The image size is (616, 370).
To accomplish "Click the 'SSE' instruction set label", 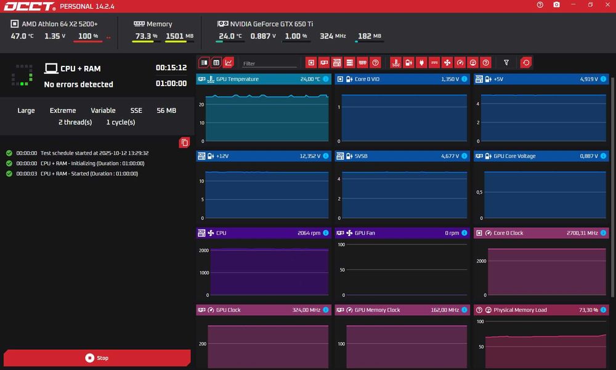I will coord(136,110).
